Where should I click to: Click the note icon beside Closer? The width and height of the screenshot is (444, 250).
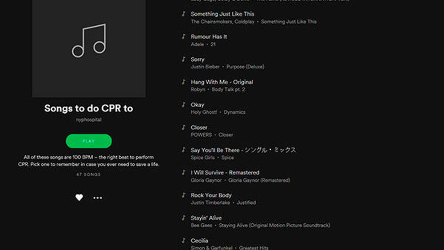[x=183, y=127]
